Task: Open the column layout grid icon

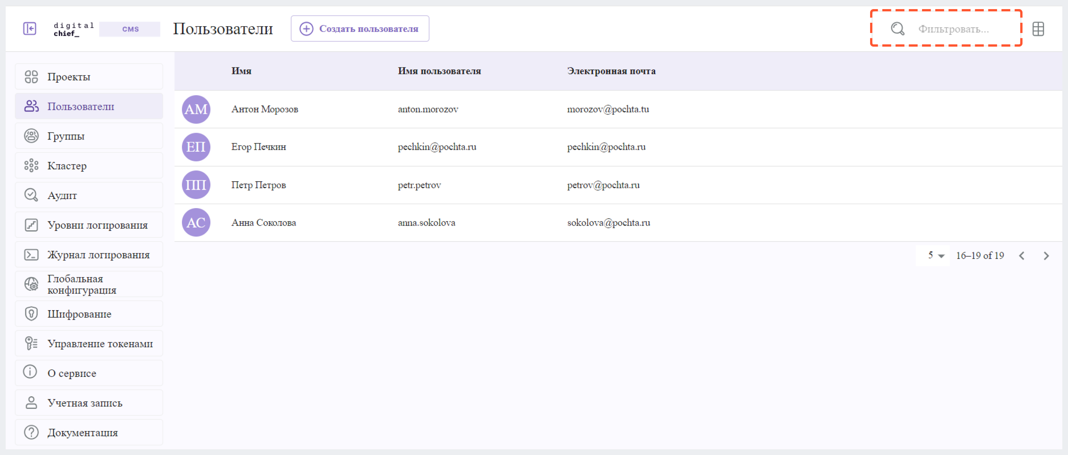Action: (x=1038, y=28)
